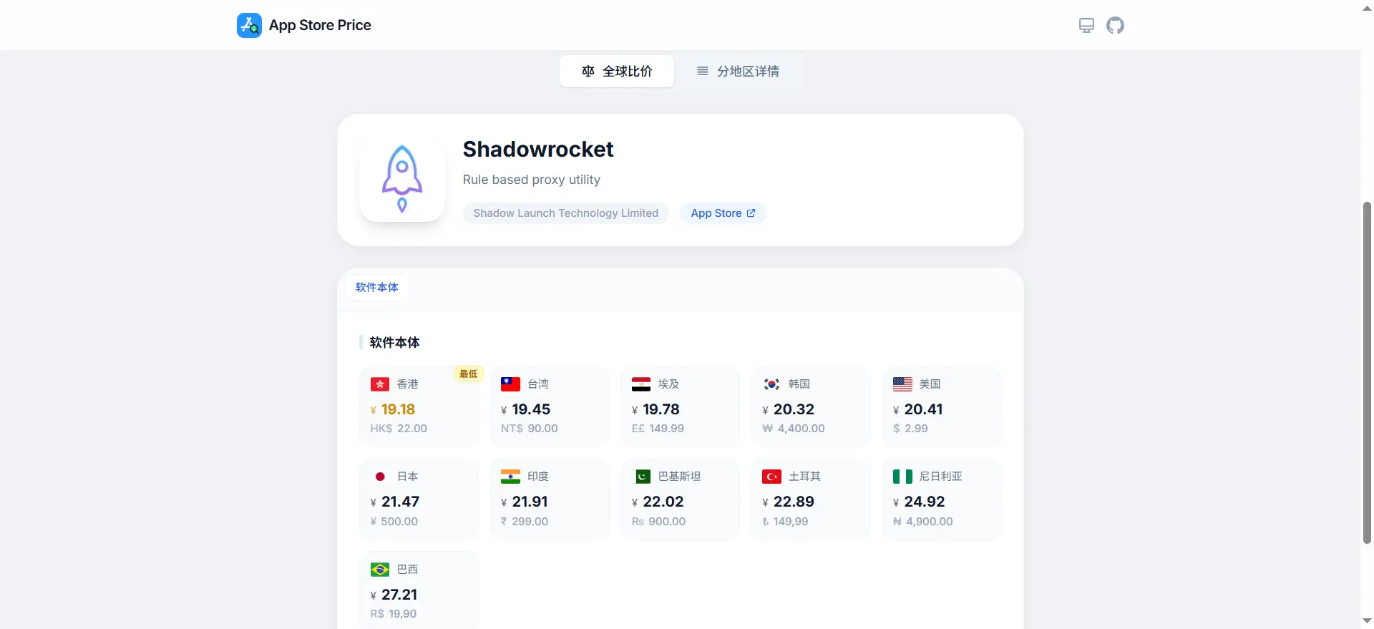Screen dimensions: 1374x629
Task: Click the page vertical scrollbar thumb
Action: point(1367,372)
